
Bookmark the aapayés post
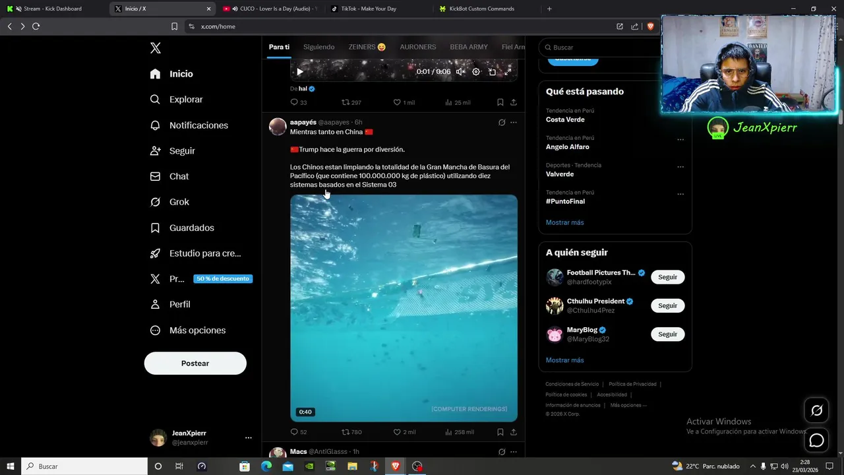(500, 432)
